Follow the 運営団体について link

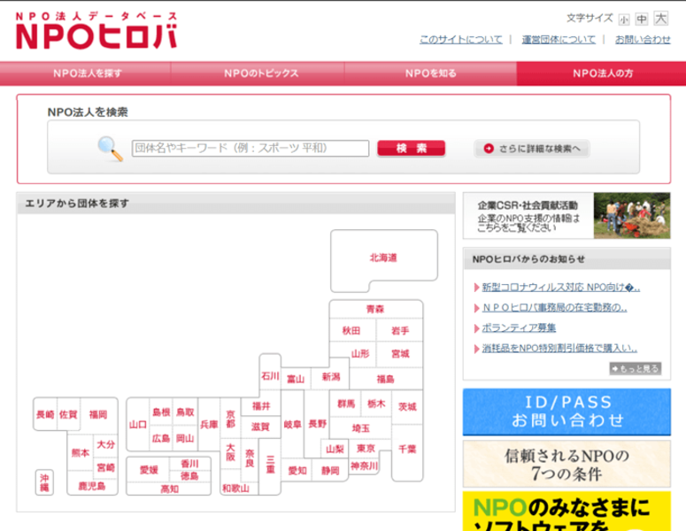[558, 40]
